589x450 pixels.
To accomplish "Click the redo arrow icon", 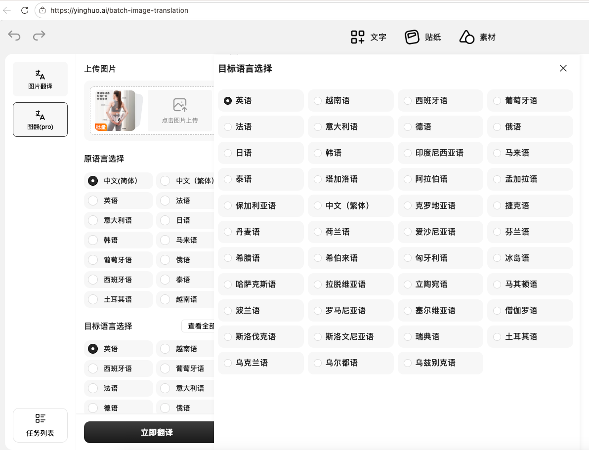I will click(x=39, y=36).
